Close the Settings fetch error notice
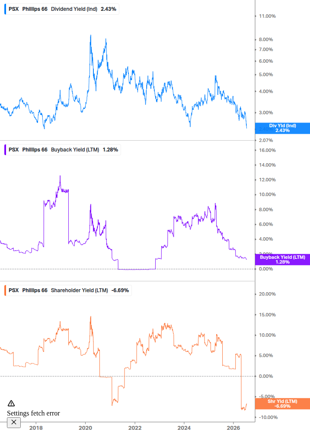The image size is (310, 435). (x=14, y=422)
